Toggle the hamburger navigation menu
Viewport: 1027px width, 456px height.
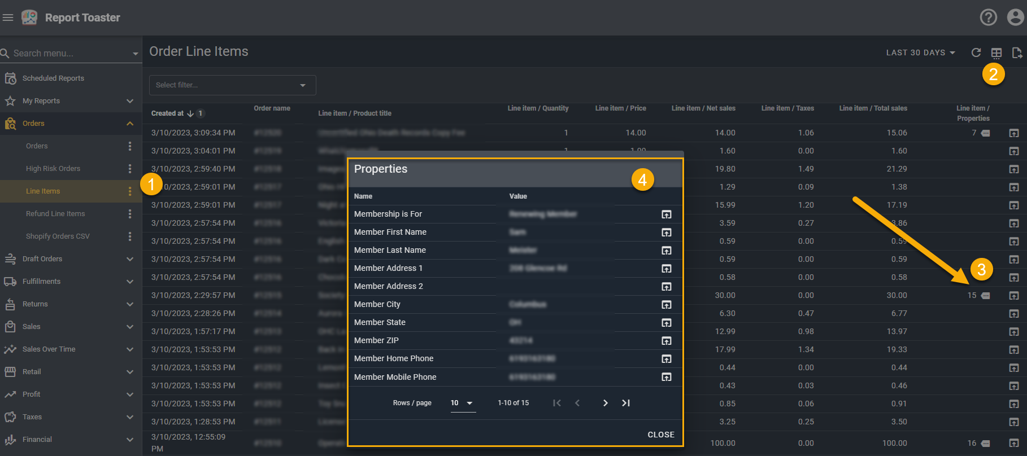click(8, 17)
